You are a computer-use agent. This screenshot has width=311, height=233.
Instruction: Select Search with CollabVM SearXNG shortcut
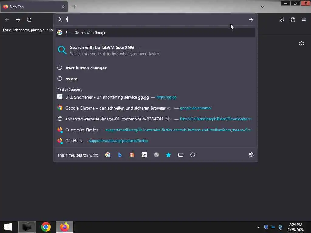[155, 50]
